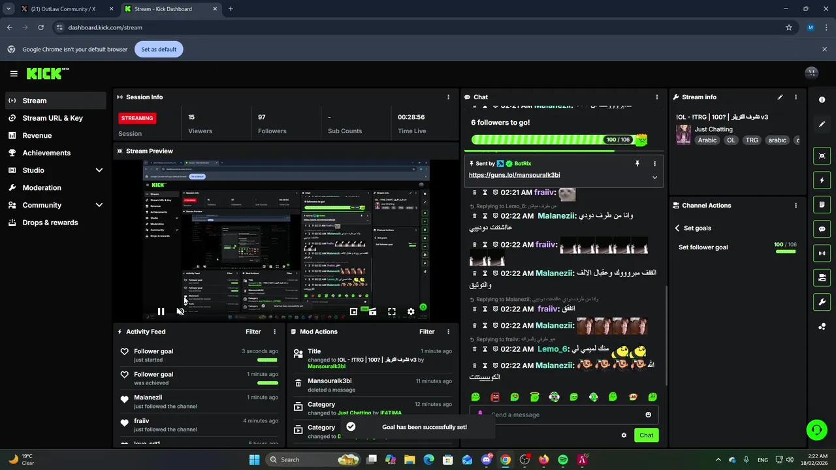Toggle Session Info panel via broadcast icon
The image size is (836, 470).
822,253
